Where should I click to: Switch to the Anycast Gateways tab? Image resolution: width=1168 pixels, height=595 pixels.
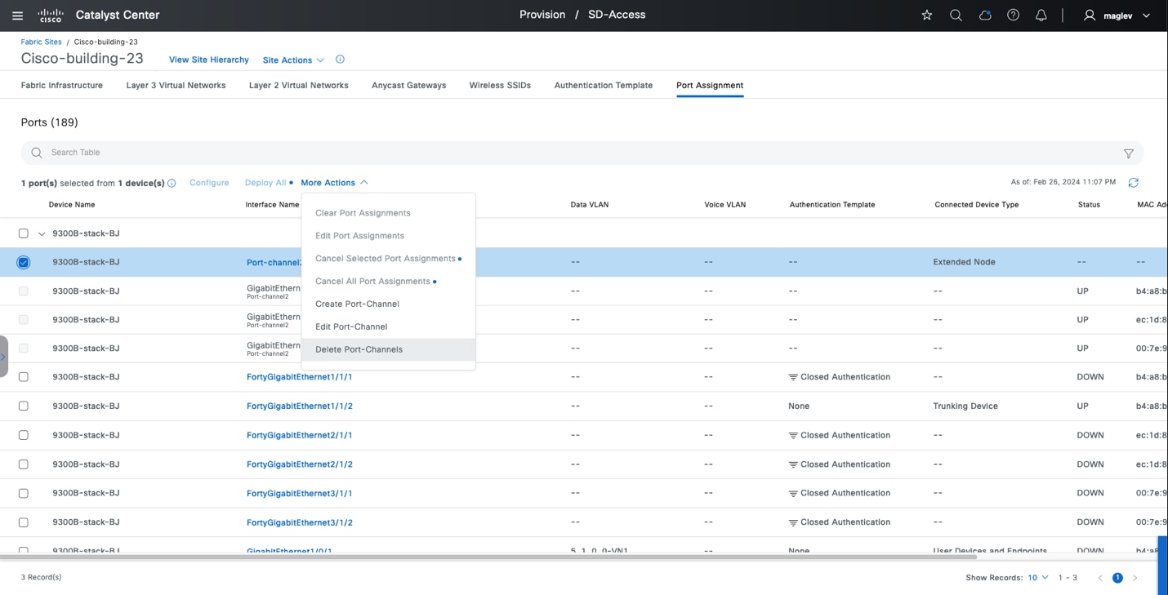[x=408, y=85]
